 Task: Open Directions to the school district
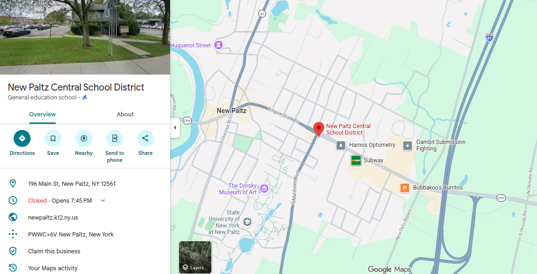(x=22, y=138)
